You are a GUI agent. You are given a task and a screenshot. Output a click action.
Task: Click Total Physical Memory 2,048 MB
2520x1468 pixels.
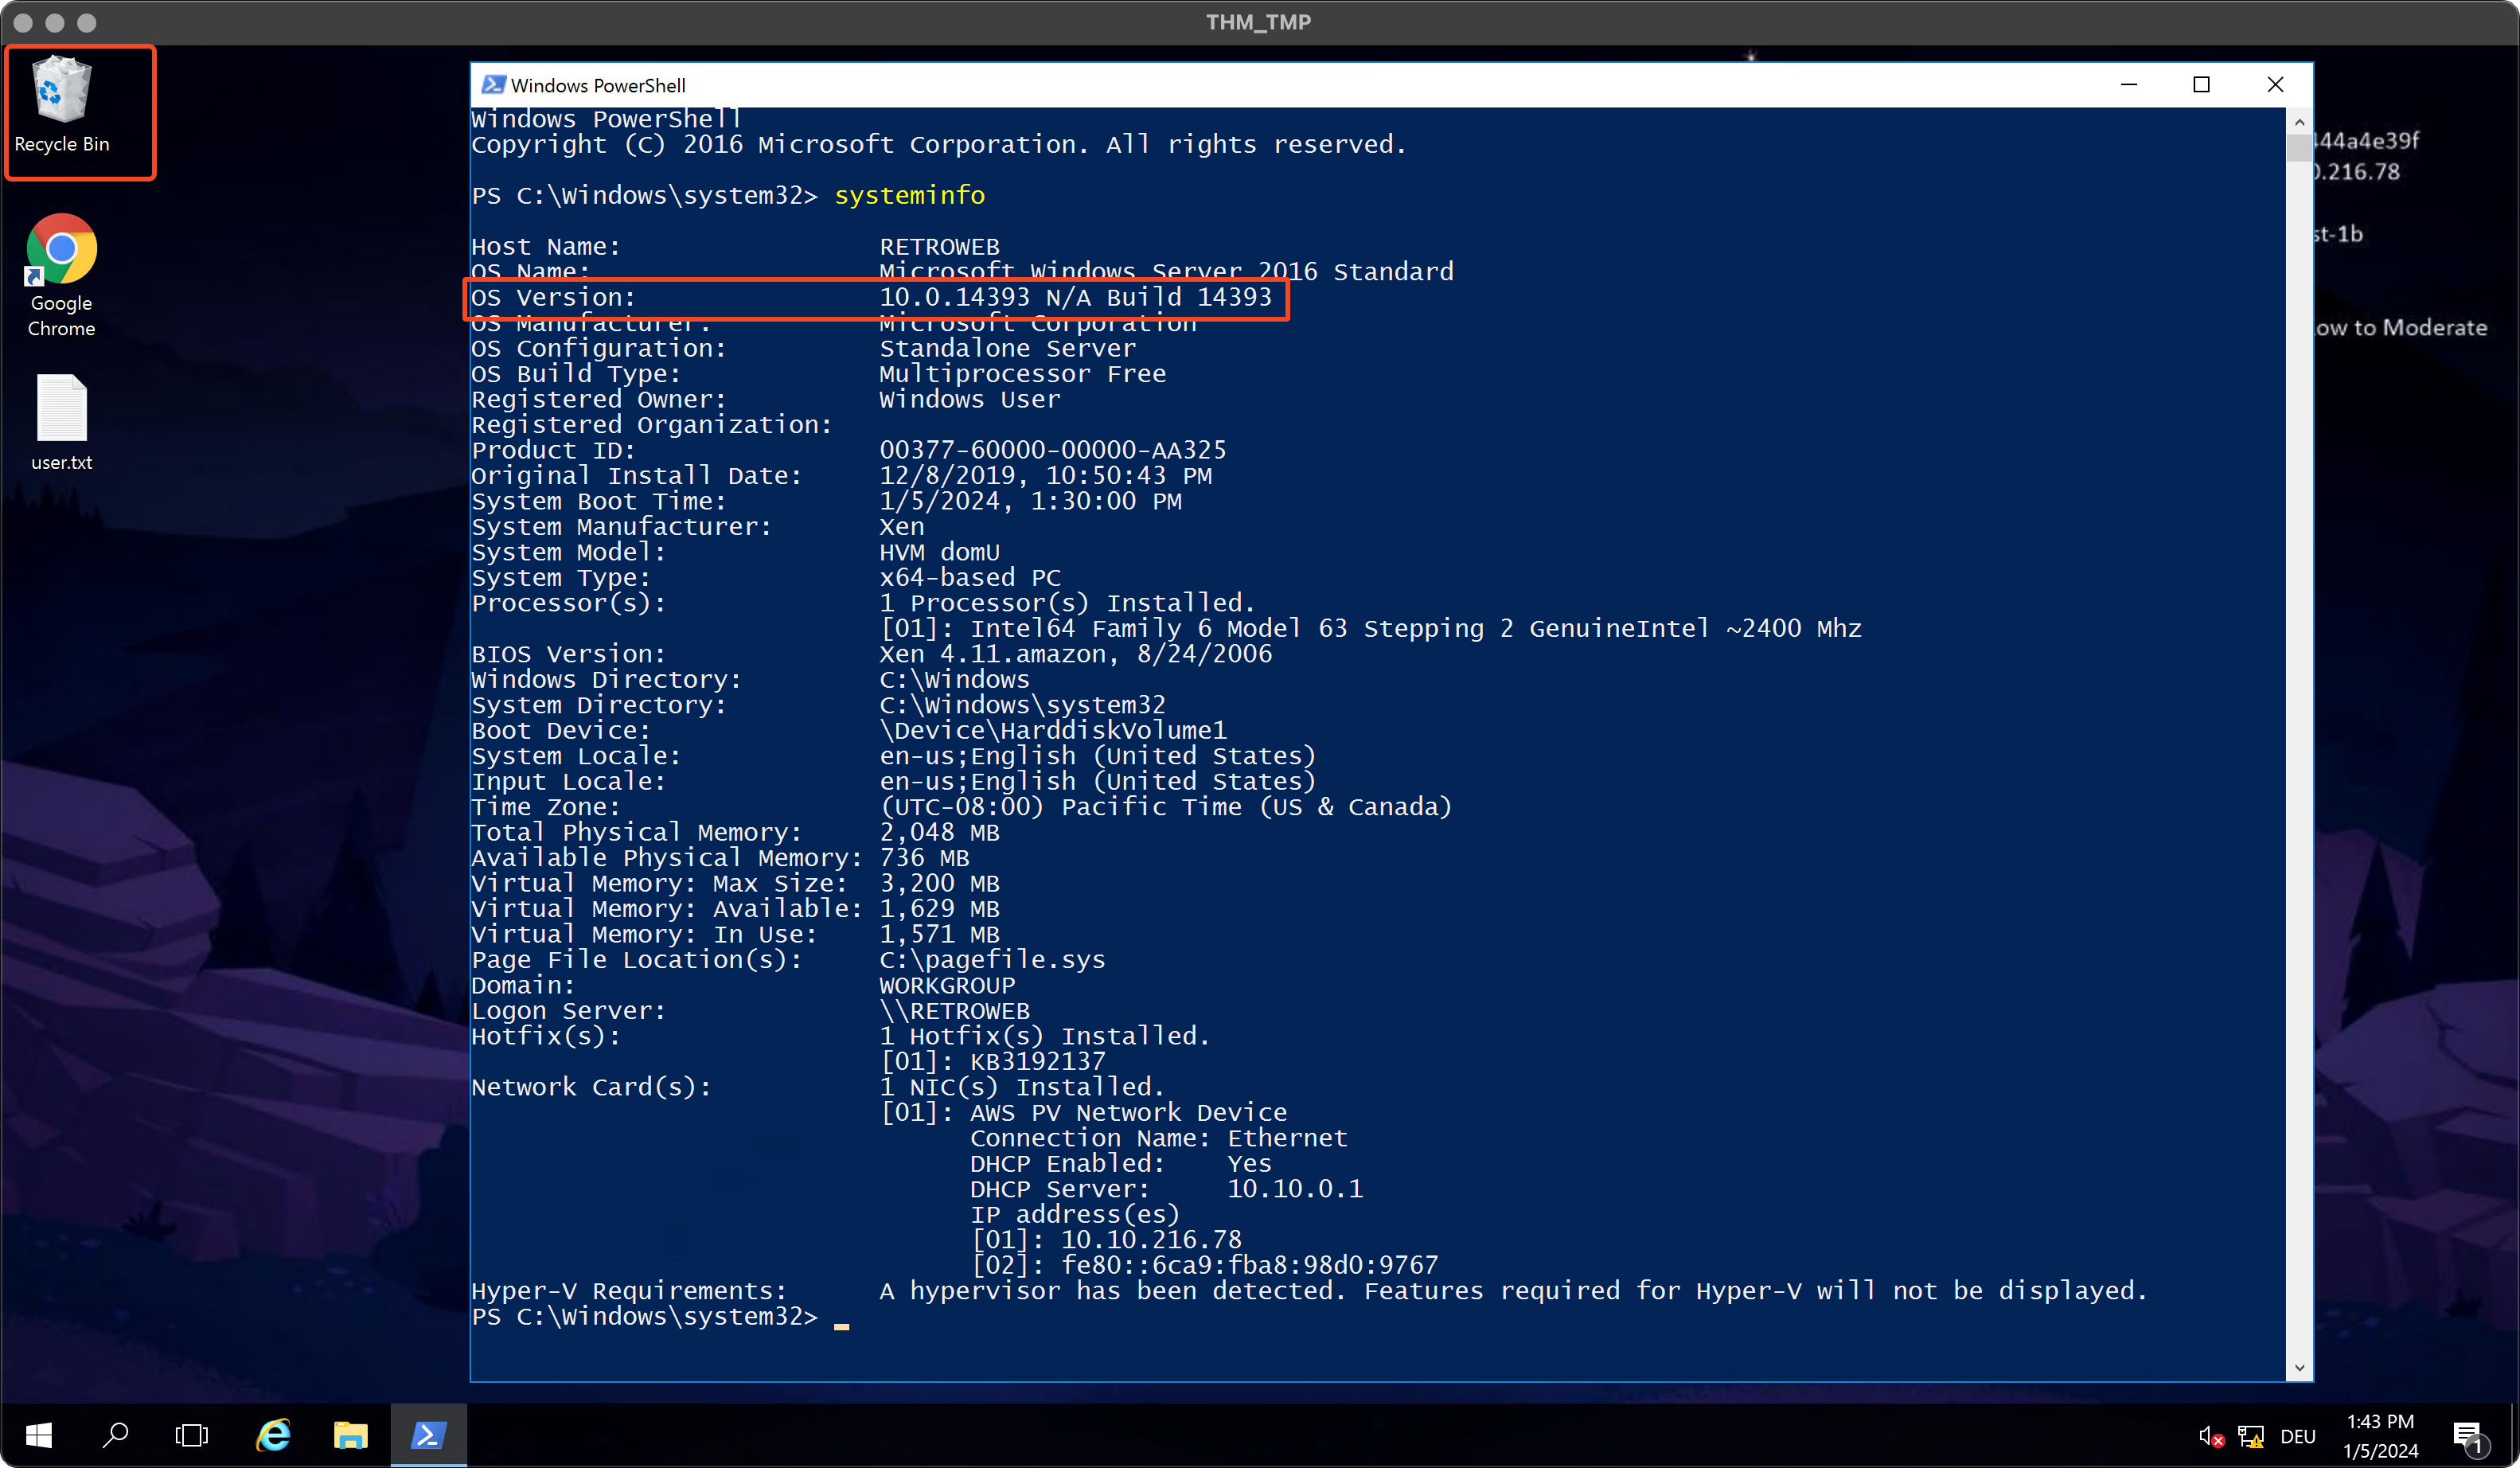click(939, 832)
